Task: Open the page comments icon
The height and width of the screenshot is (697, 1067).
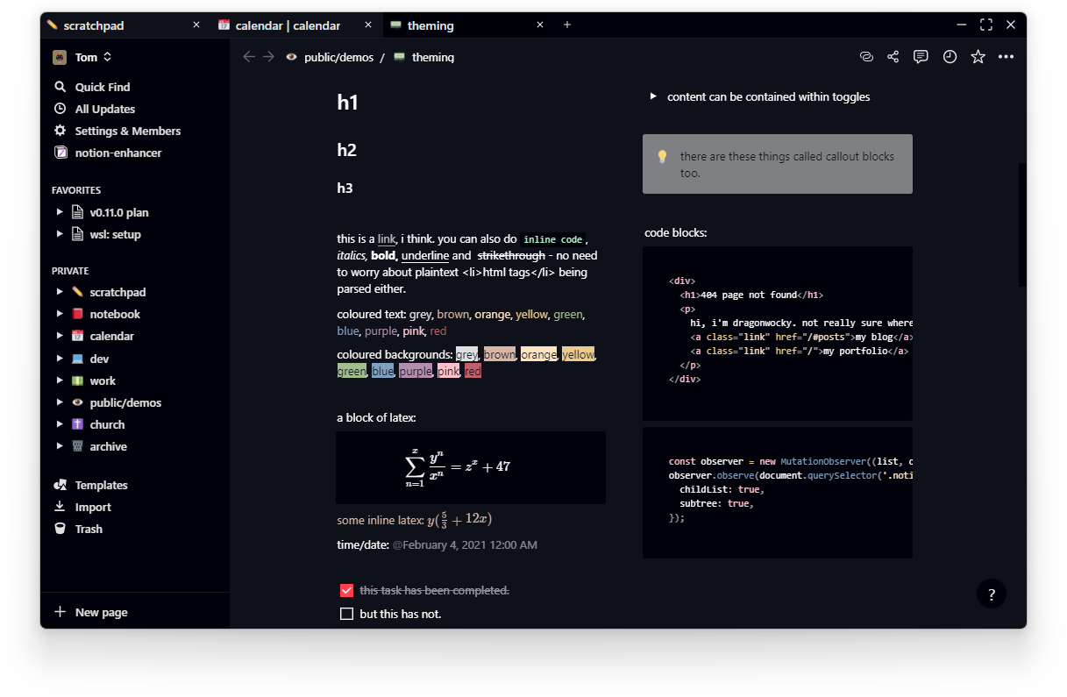Action: click(x=921, y=56)
